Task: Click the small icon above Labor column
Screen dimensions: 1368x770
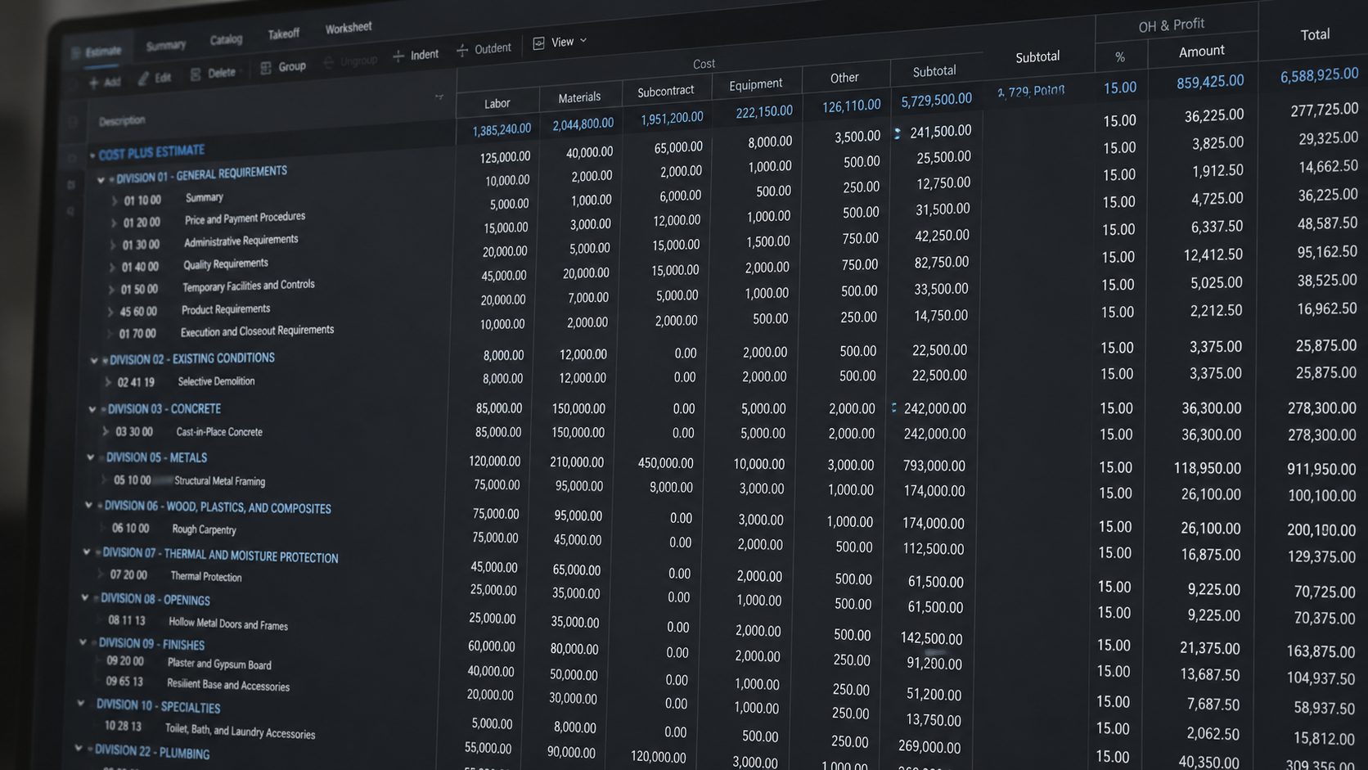Action: pyautogui.click(x=439, y=97)
